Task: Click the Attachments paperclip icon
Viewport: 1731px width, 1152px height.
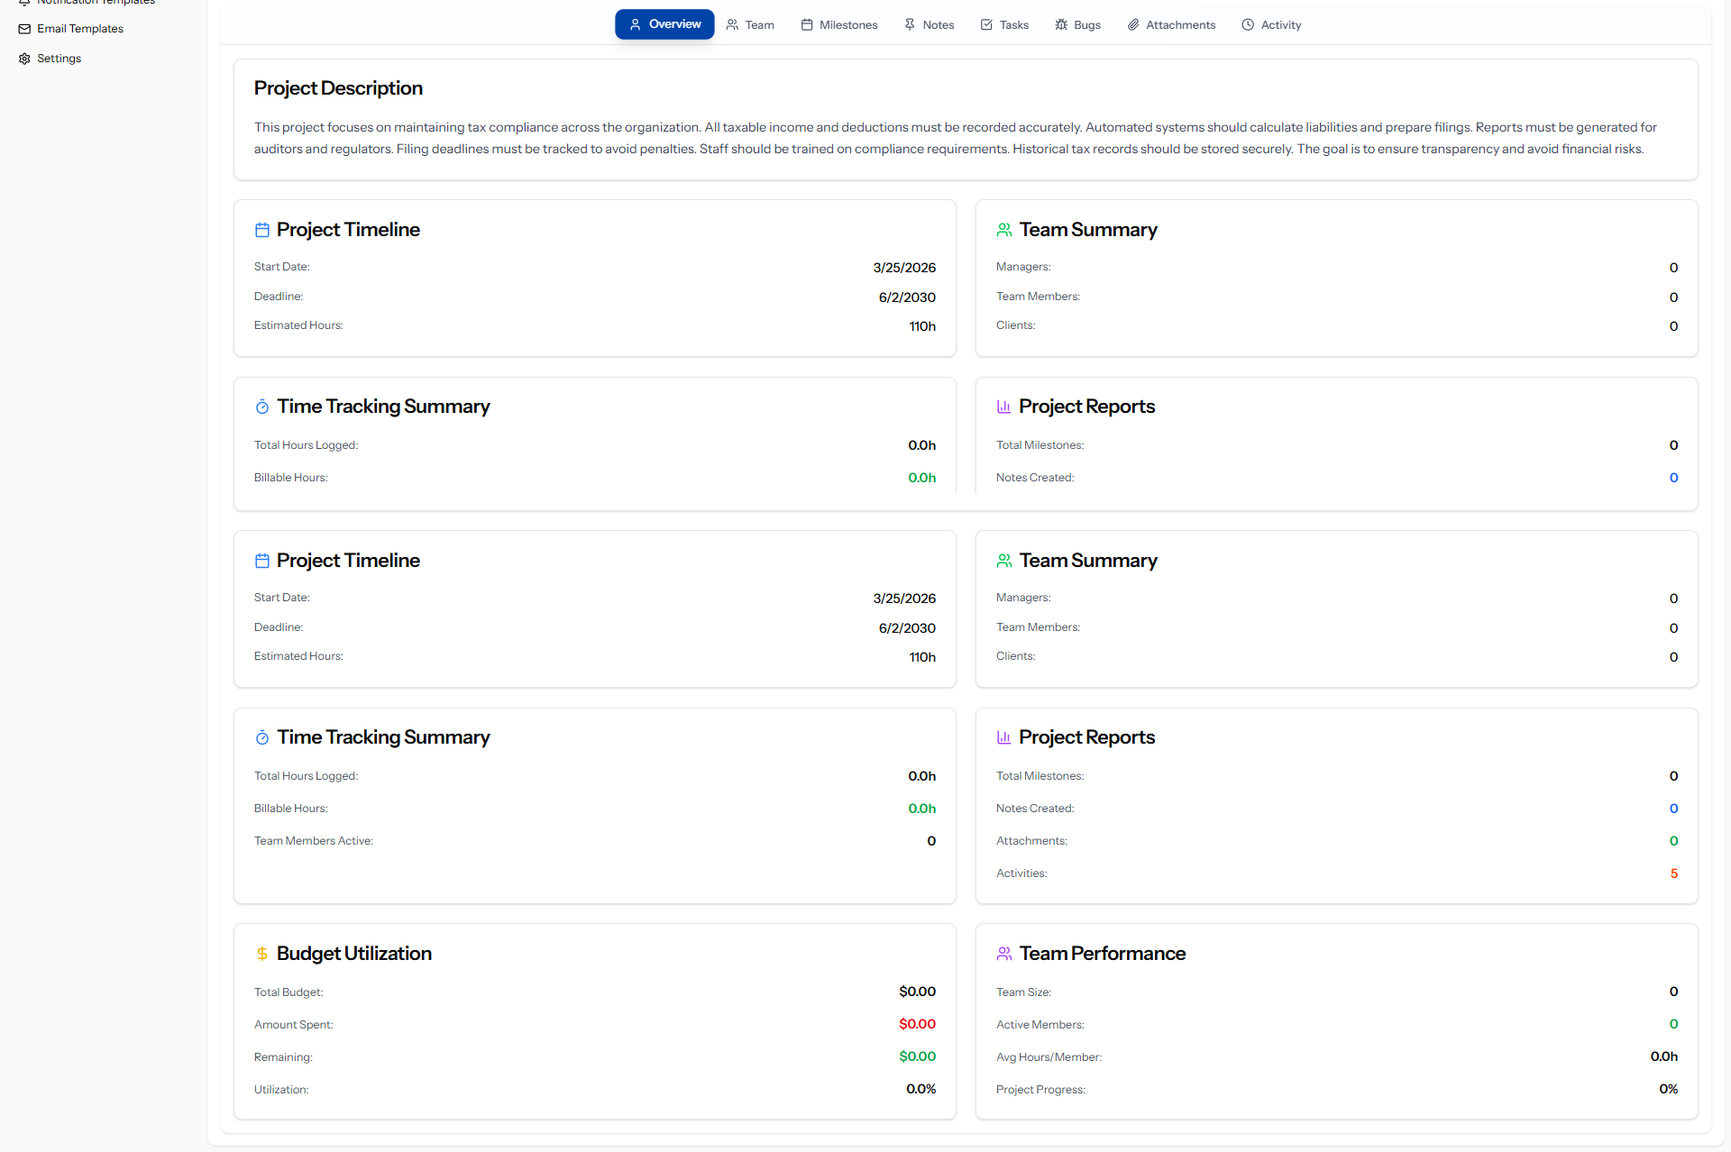Action: (x=1133, y=25)
